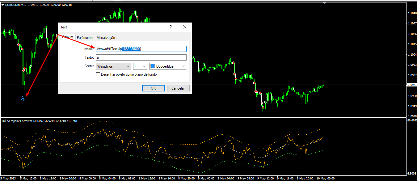Confirm with the OK button
The width and height of the screenshot is (417, 181).
tap(153, 88)
